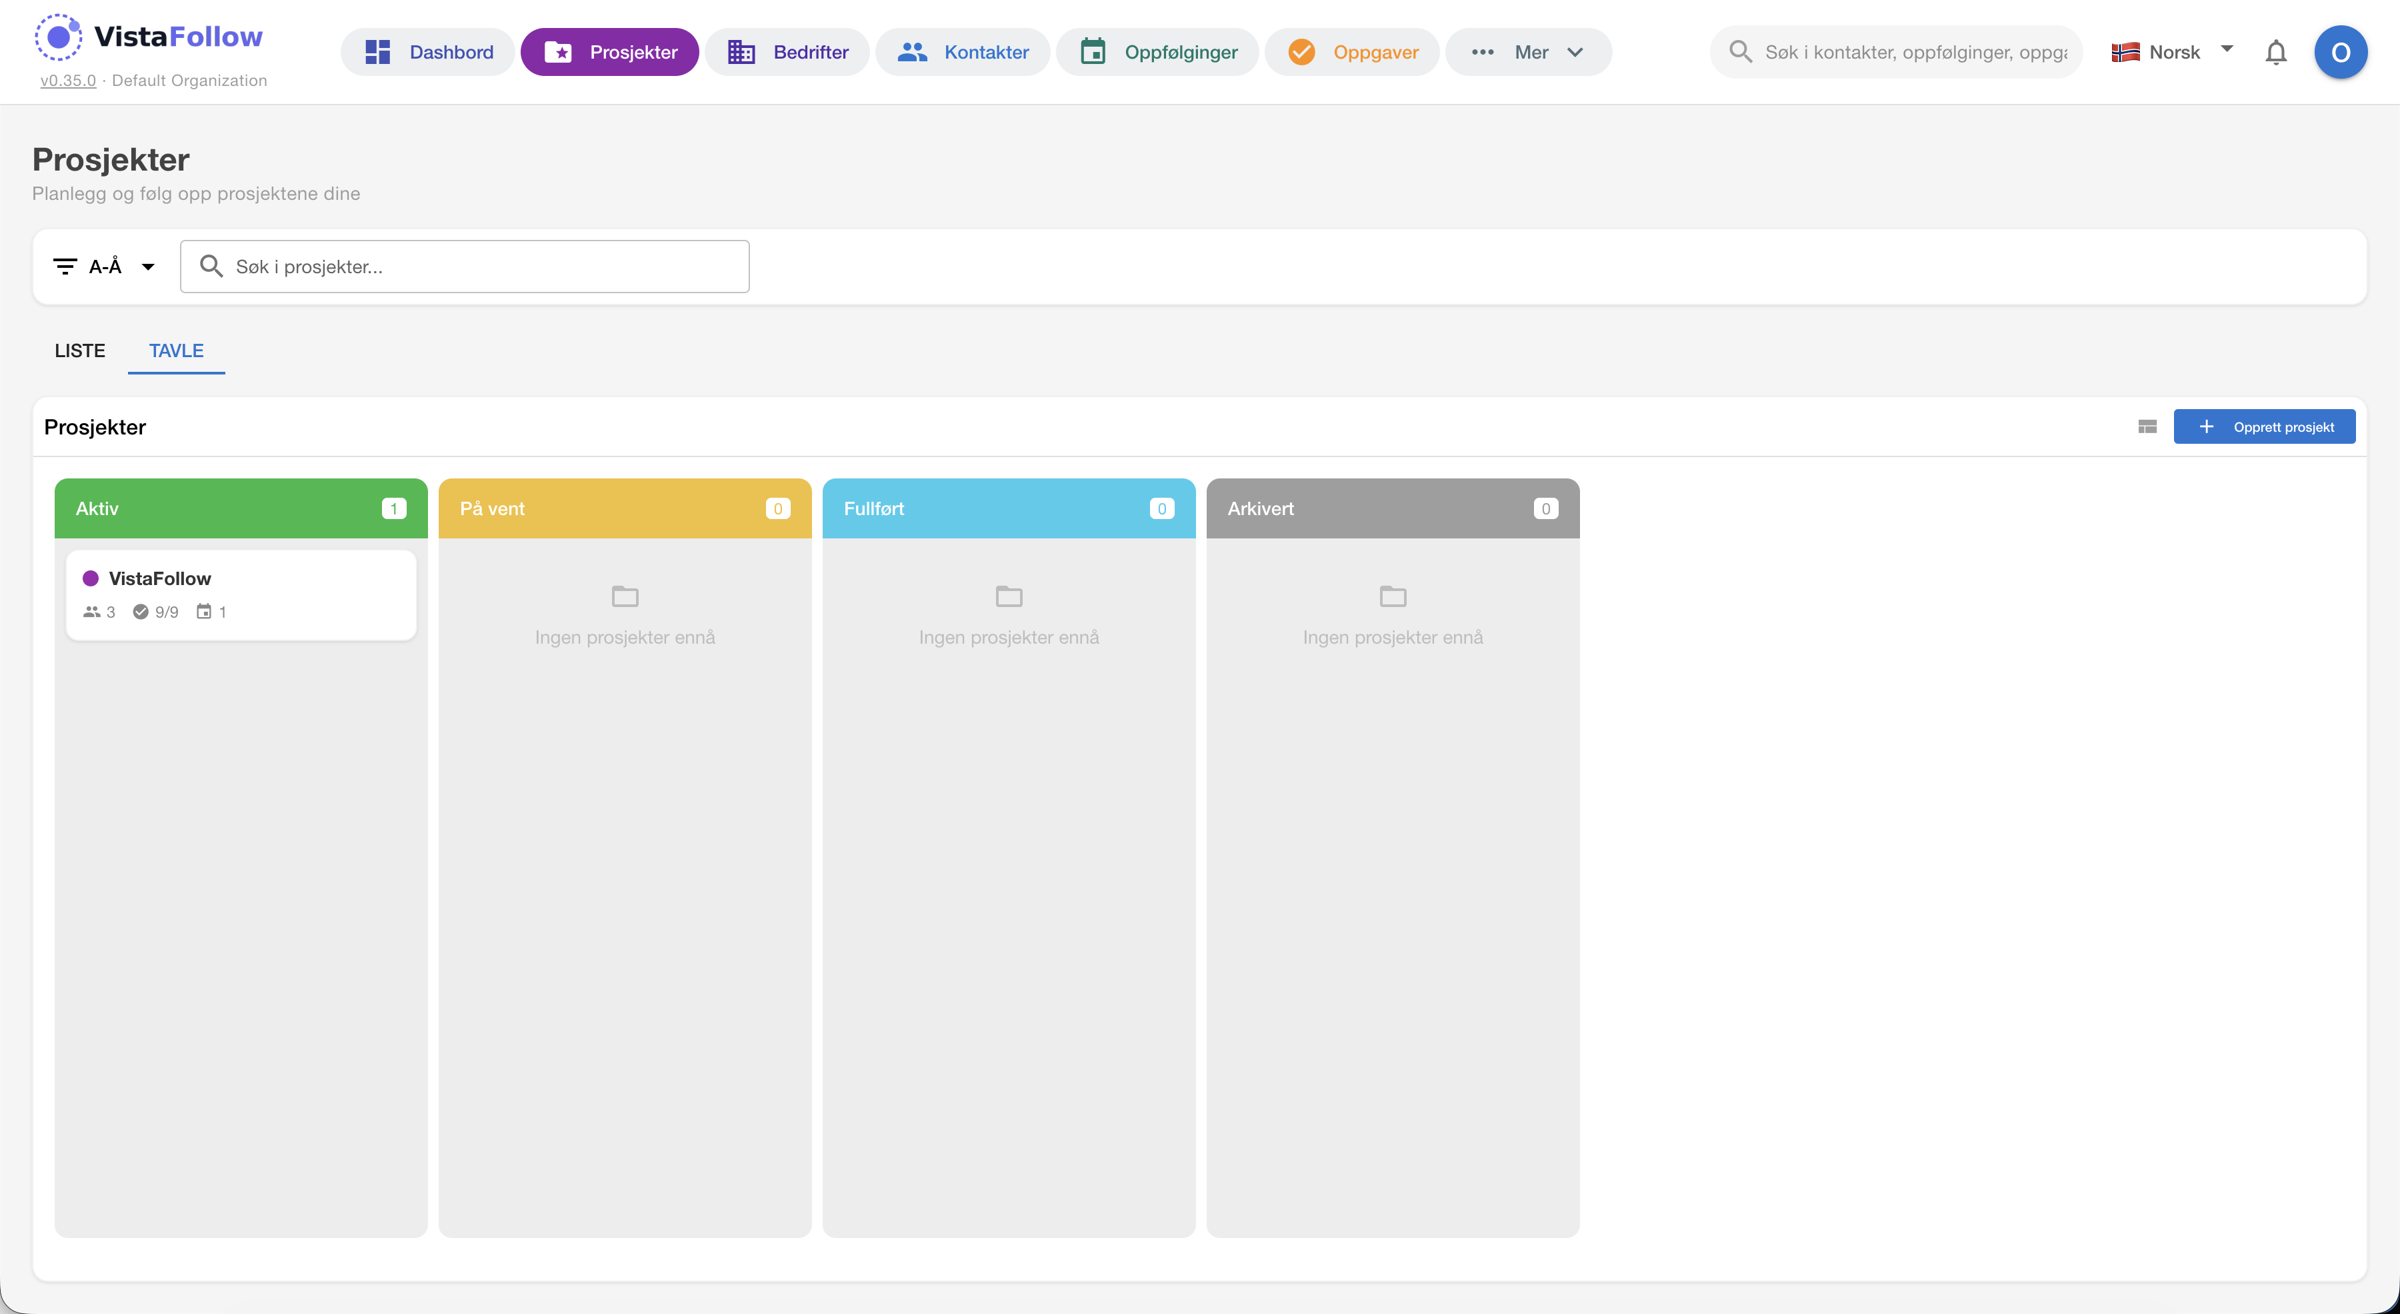The width and height of the screenshot is (2400, 1314).
Task: Click the Opprett prosjekt button
Action: 2265,426
